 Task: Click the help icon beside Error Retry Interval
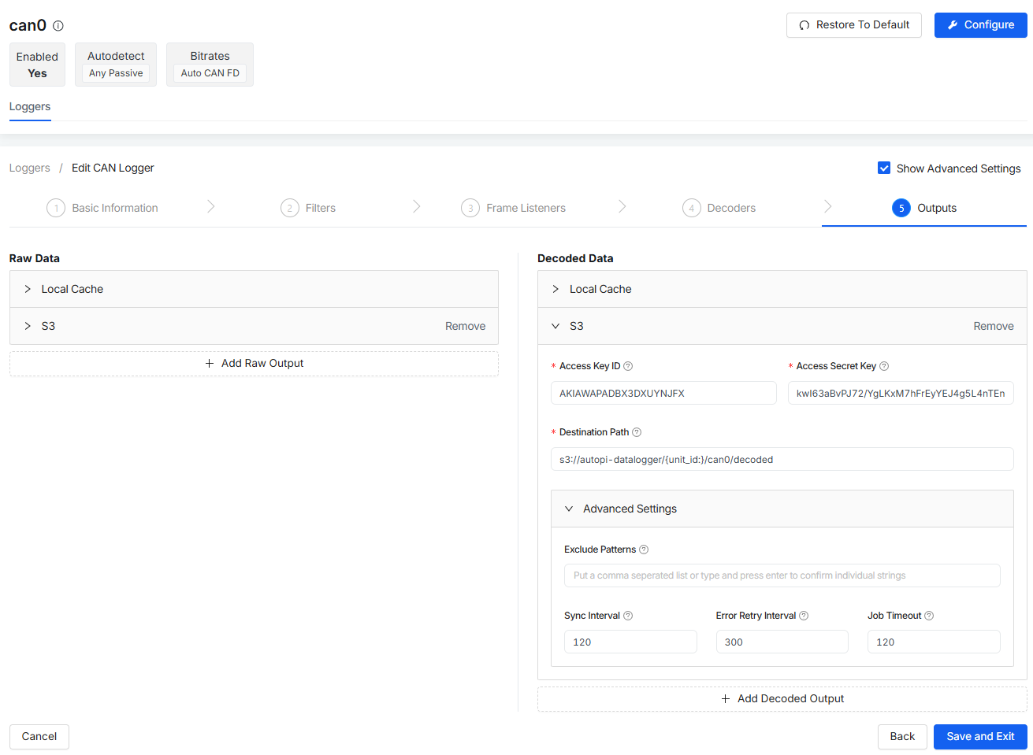(x=804, y=616)
